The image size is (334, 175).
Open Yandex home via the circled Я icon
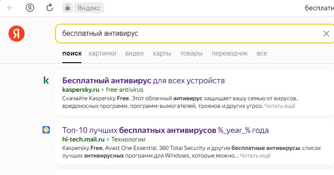point(30,8)
